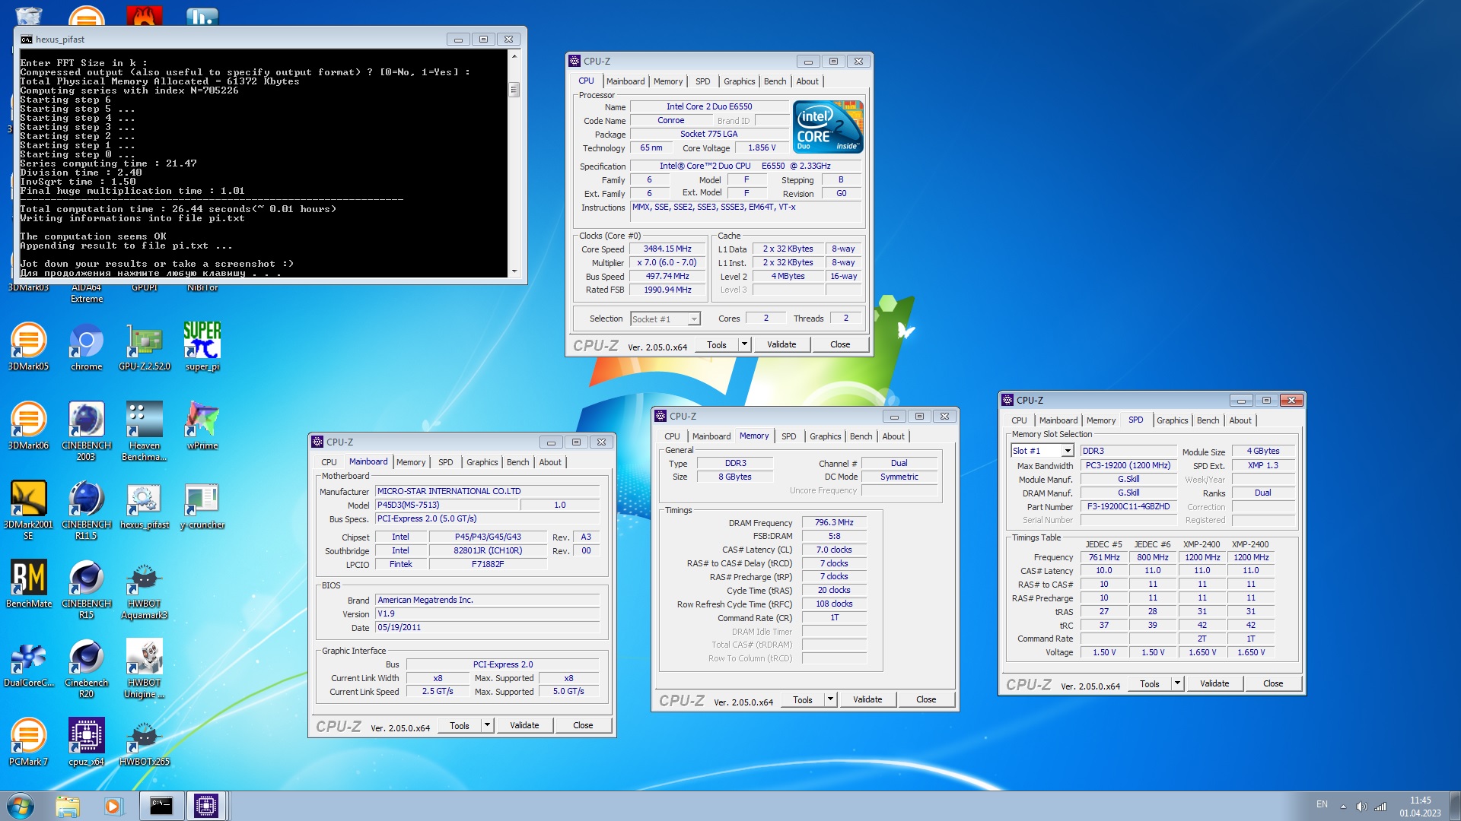
Task: Open the 3DMark06 shortcut
Action: click(x=28, y=425)
